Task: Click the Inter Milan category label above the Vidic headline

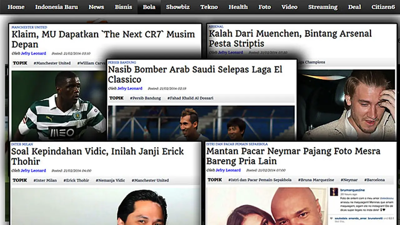Action: coord(22,144)
